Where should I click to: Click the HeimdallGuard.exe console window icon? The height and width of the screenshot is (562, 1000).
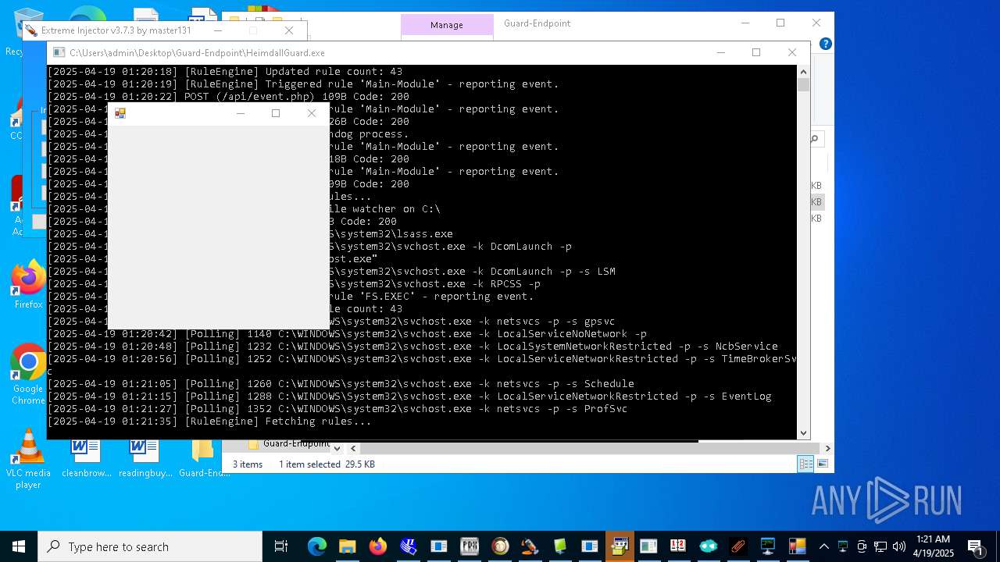tap(59, 52)
